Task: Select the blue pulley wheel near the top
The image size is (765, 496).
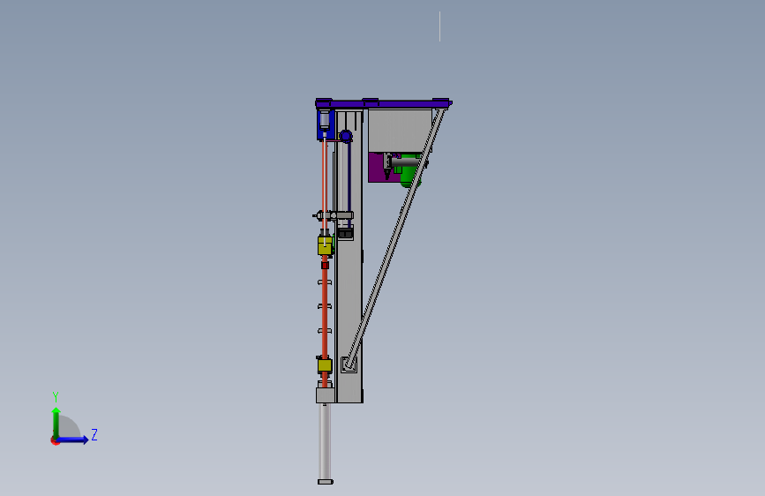Action: coord(346,136)
